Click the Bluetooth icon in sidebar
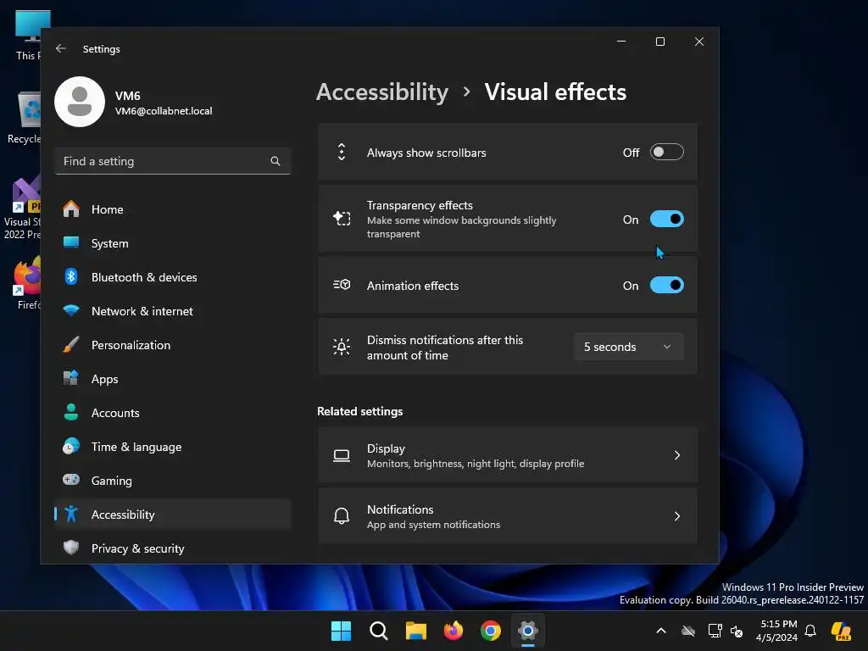The image size is (868, 651). pyautogui.click(x=71, y=277)
